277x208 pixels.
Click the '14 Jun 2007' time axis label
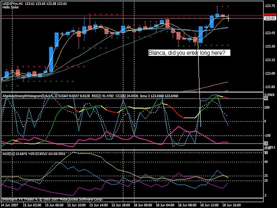tap(10, 205)
